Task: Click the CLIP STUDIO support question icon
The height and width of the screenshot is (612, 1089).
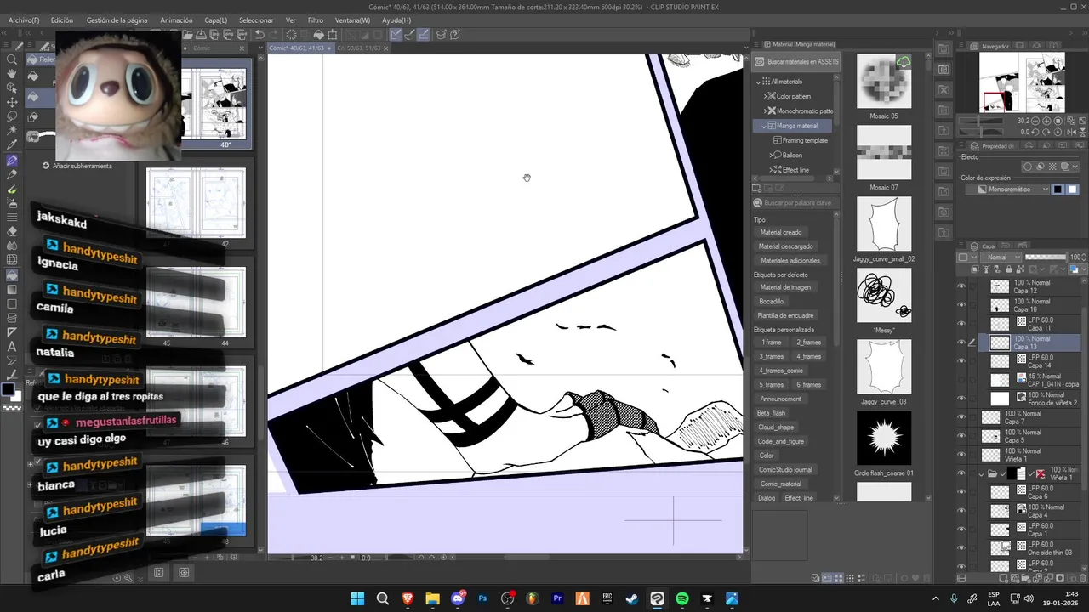Action: tap(455, 35)
